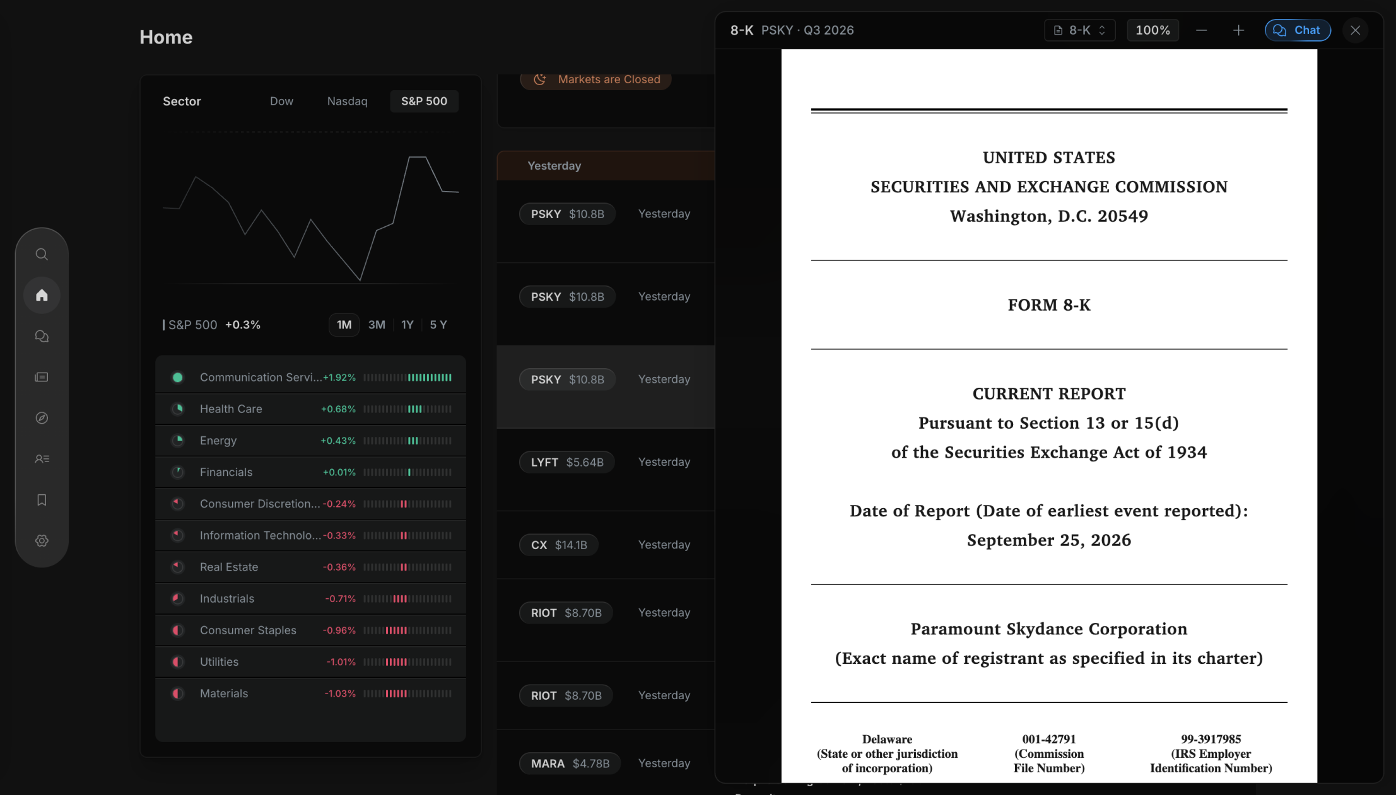The width and height of the screenshot is (1396, 795).
Task: Click the Utilities sector pie icon
Action: click(178, 662)
